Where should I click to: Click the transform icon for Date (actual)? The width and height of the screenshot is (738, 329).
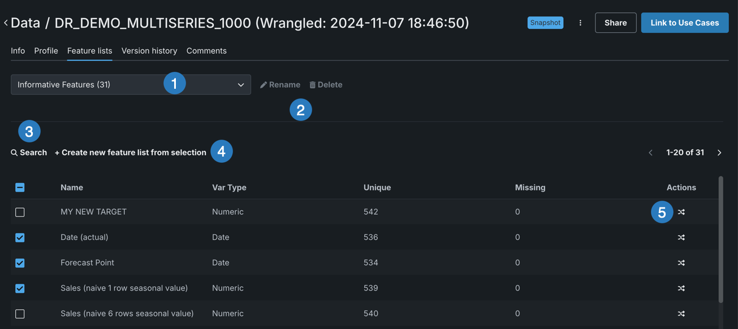tap(681, 237)
